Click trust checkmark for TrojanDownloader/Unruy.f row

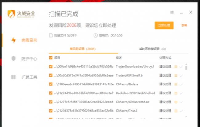coord(181,67)
